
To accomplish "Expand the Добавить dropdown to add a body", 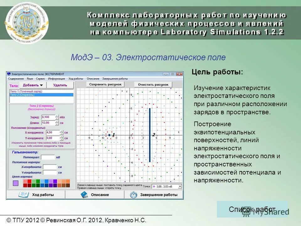I will click(33, 85).
